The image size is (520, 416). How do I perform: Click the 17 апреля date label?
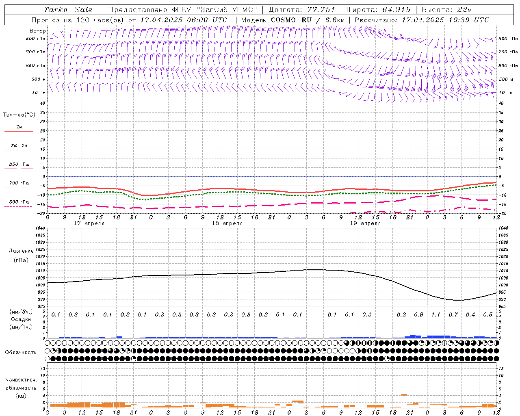tap(89, 223)
